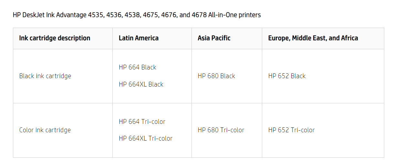Click the "HP 652 Black" cell text
This screenshot has width=403, height=167.
[287, 76]
